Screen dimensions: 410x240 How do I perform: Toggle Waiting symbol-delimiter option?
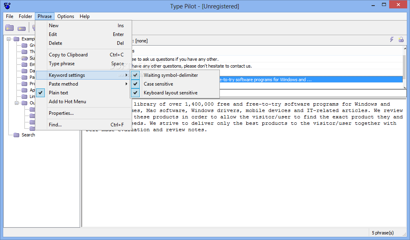coord(175,75)
